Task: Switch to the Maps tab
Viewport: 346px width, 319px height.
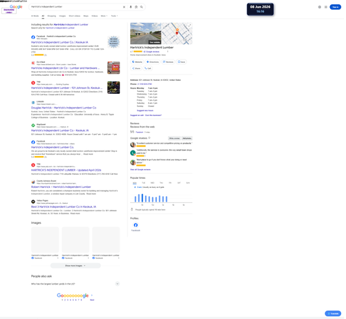Action: (86, 16)
